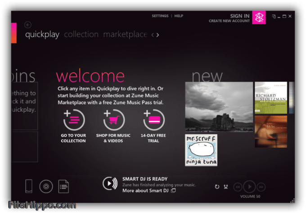The width and height of the screenshot is (306, 214).
Task: Adjust the Volume 50 control
Action: tap(250, 197)
